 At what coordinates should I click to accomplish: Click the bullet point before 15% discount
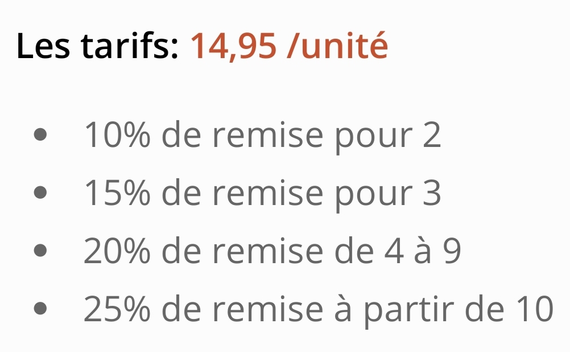click(x=40, y=194)
